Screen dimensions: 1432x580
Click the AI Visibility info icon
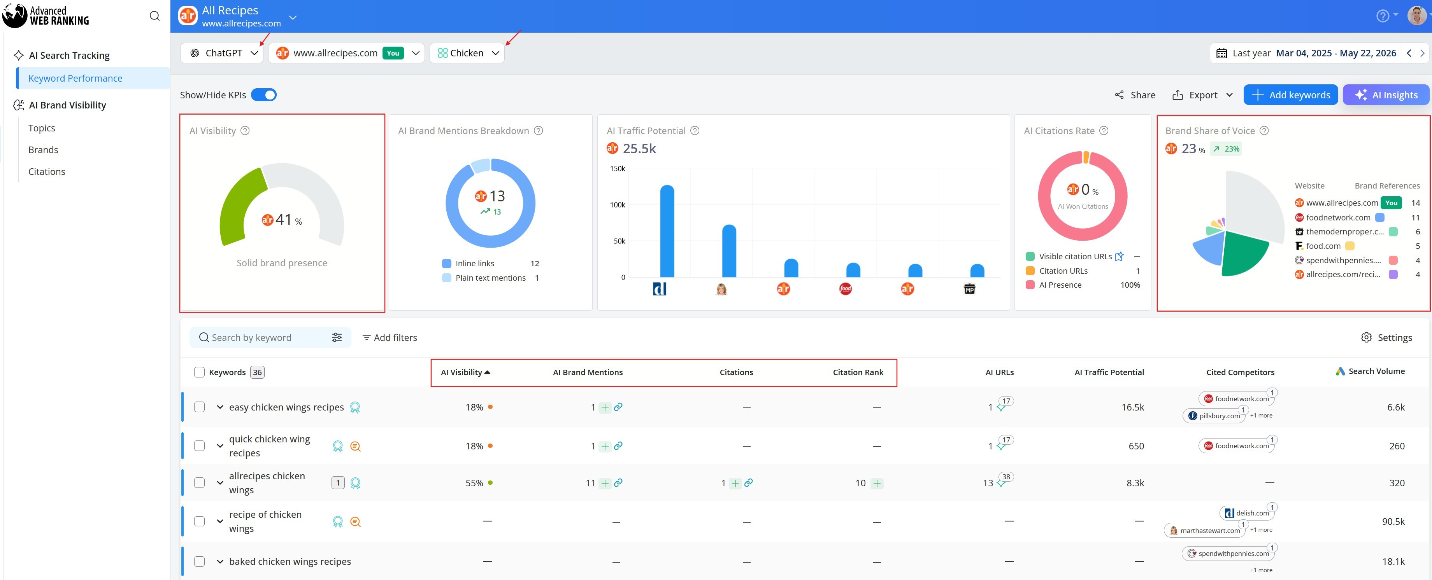coord(245,131)
